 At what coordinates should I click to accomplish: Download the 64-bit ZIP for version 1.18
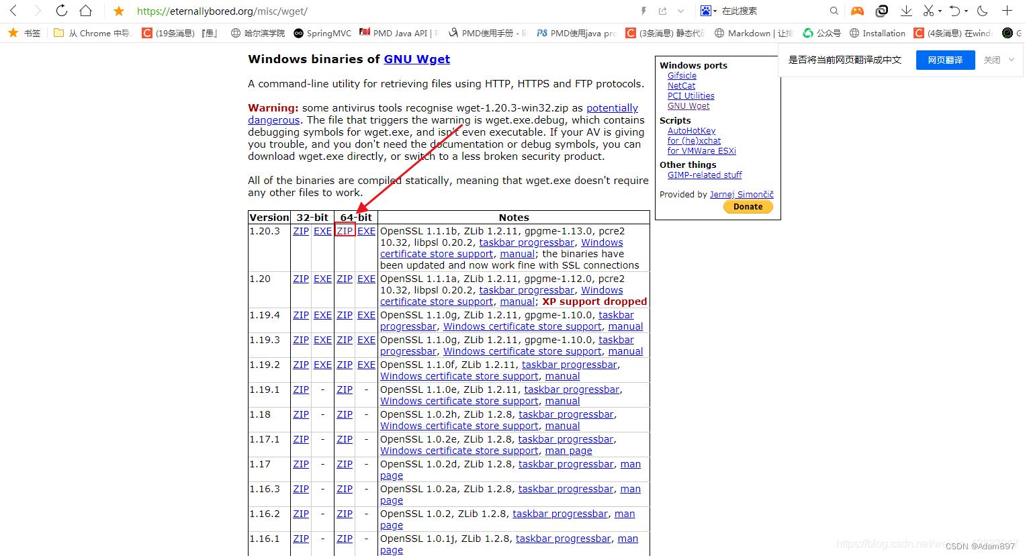pyautogui.click(x=345, y=414)
